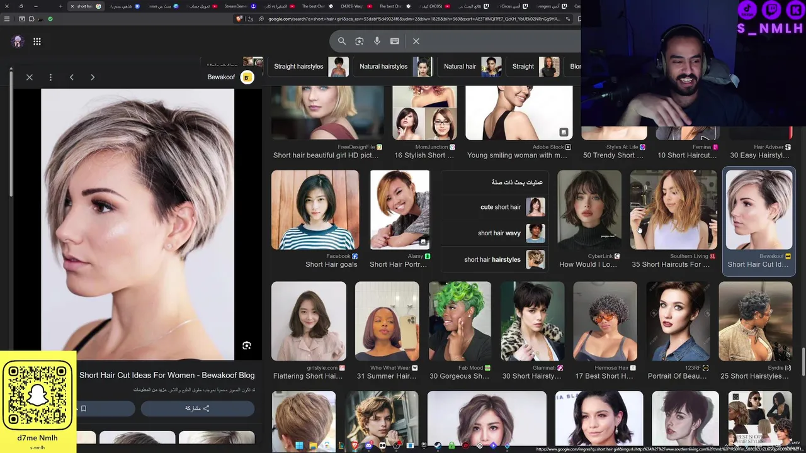Click the save bookmark button in preview panel
The height and width of the screenshot is (453, 806).
tap(83, 408)
